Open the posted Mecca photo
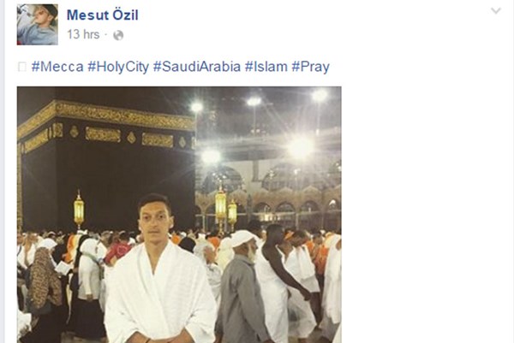This screenshot has height=343, width=514. click(x=179, y=215)
